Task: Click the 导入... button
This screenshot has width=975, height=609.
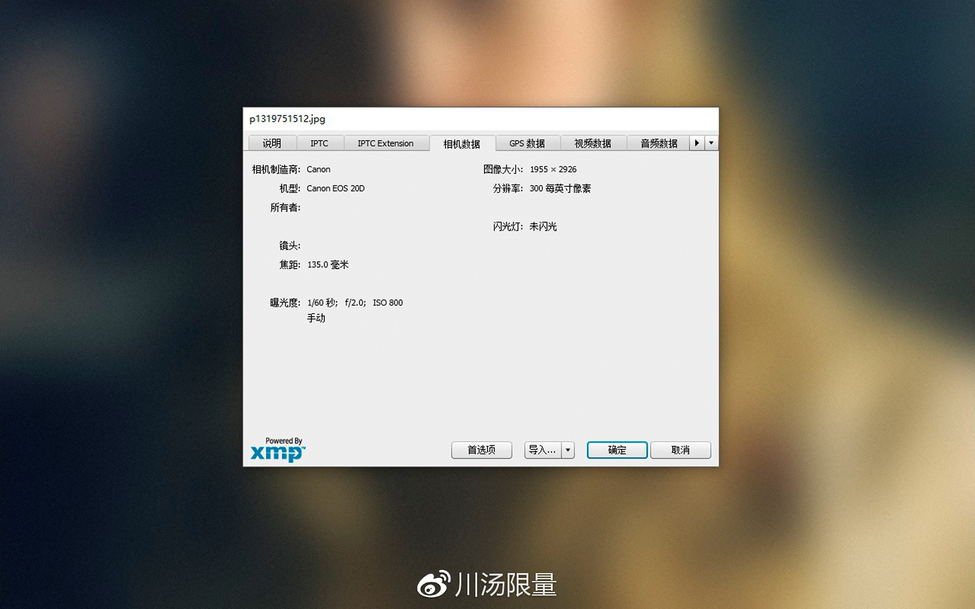Action: coord(542,450)
